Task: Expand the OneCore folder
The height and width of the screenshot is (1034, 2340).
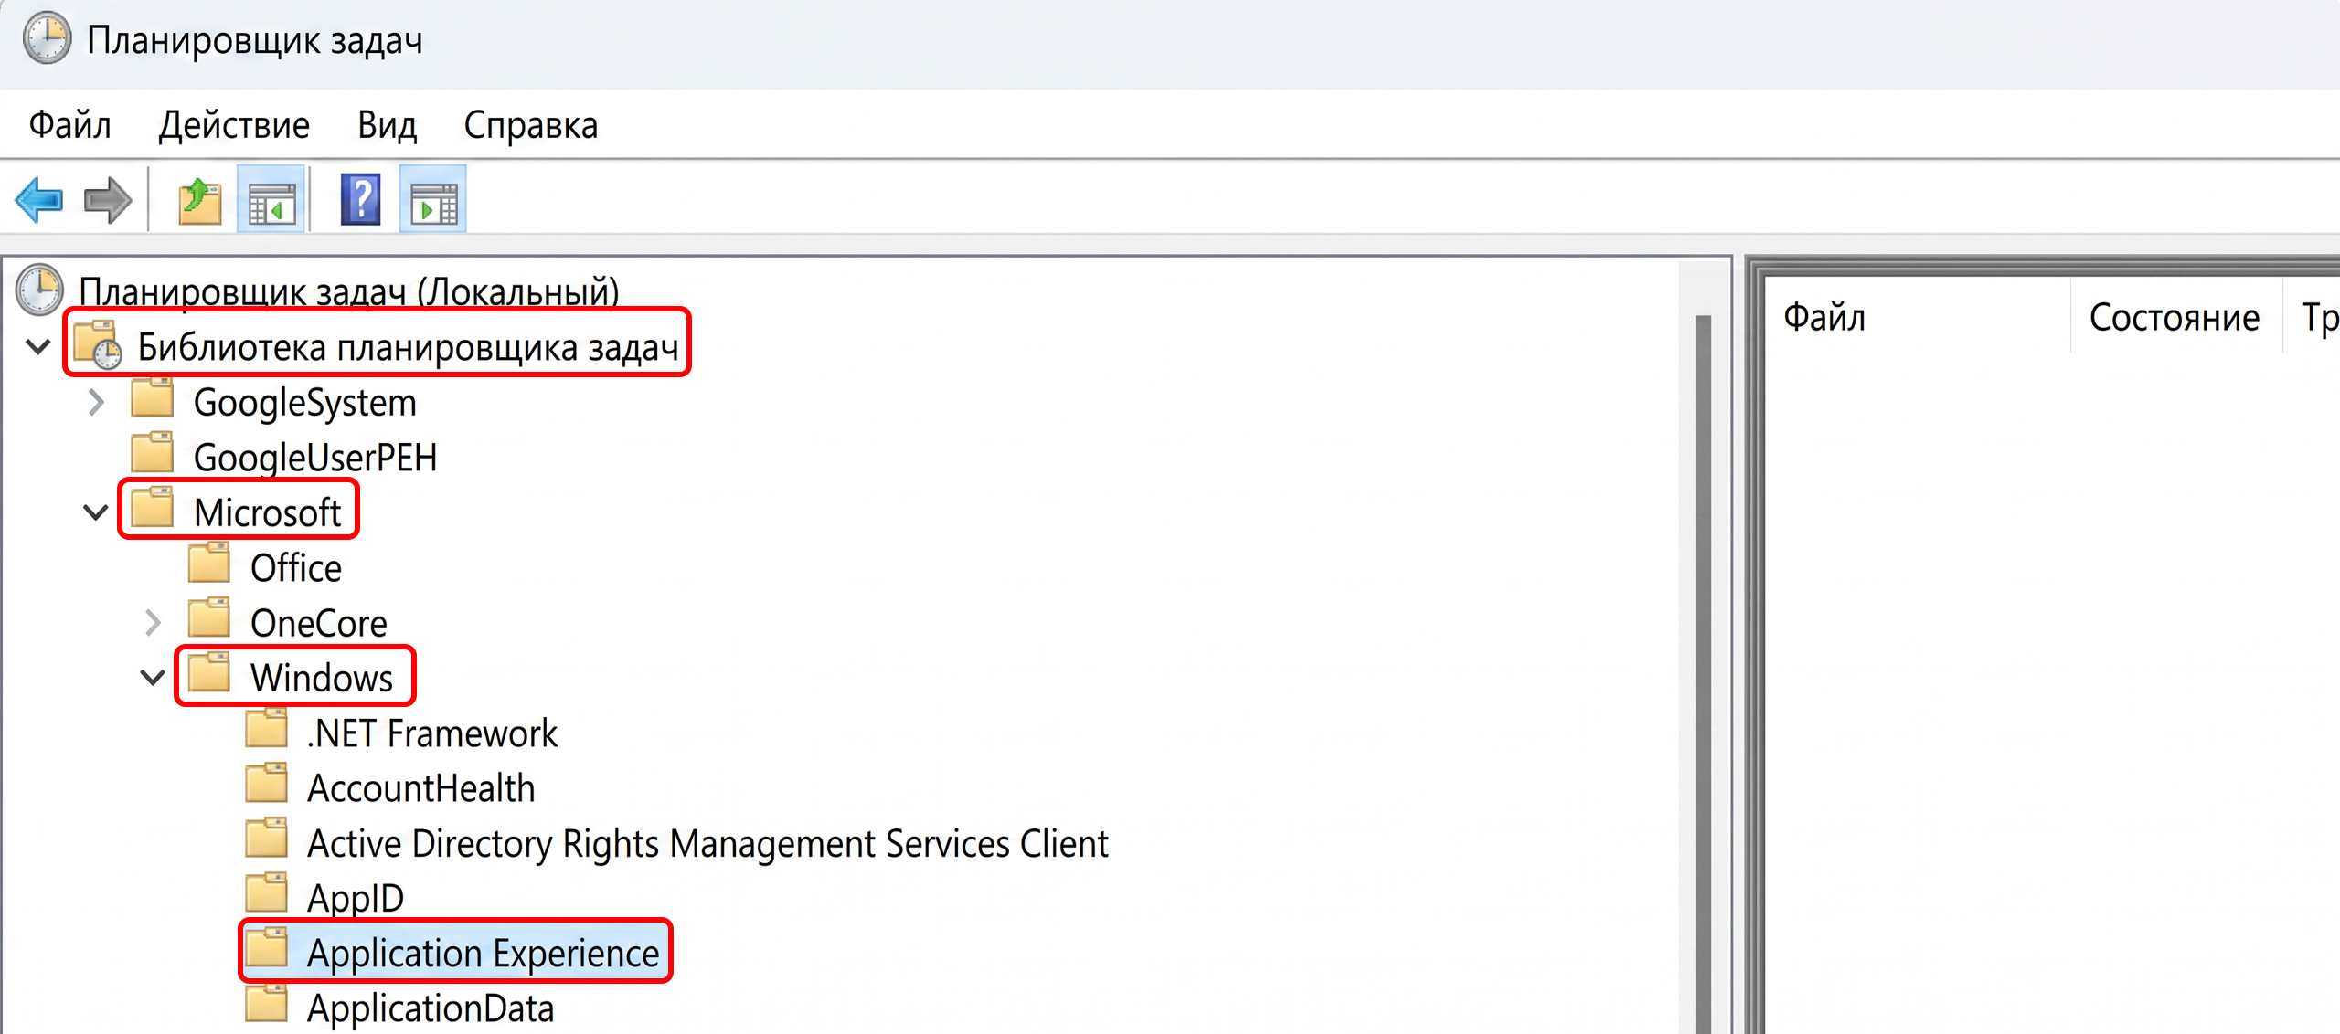Action: coord(153,623)
